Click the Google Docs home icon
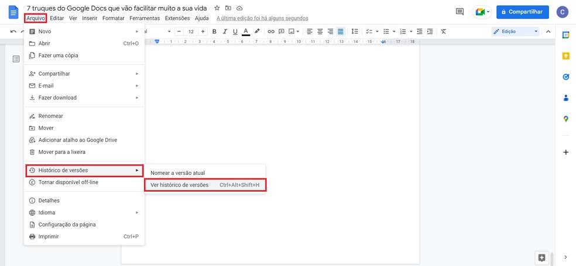Screen dimensions: 576x266 [13, 13]
